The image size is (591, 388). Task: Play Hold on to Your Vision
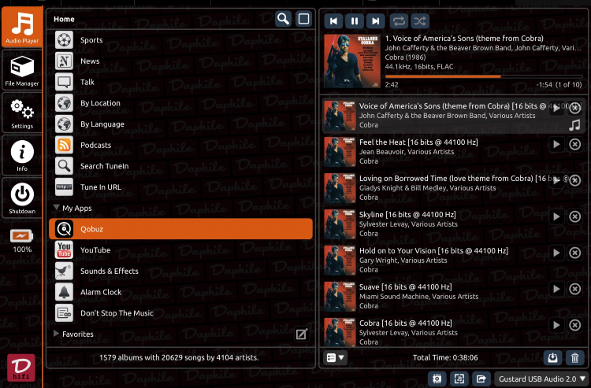[x=556, y=253]
